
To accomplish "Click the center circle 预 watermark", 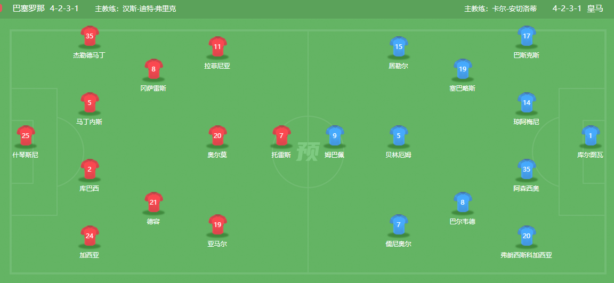I will pos(308,151).
